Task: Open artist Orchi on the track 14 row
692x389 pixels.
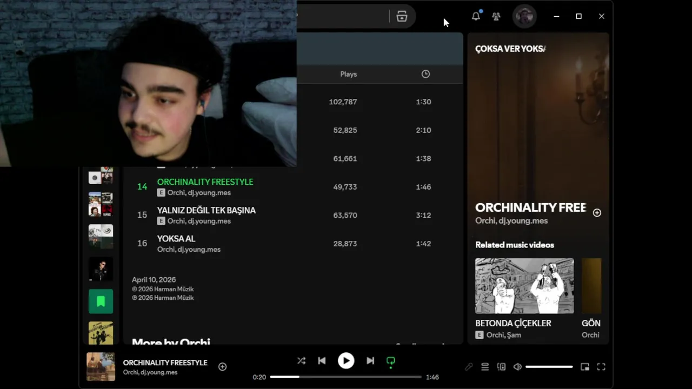Action: tap(175, 193)
